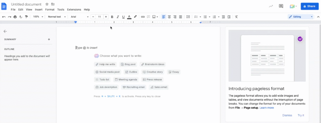Open the highlight color marker
Image resolution: width=321 pixels, height=123 pixels.
coord(135,17)
